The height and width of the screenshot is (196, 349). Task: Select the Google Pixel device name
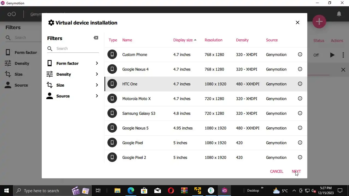pos(133,143)
